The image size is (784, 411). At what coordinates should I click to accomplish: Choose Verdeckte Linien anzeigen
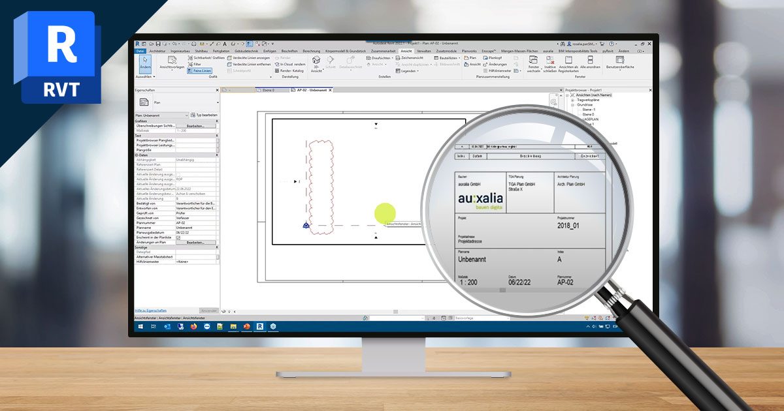[x=249, y=58]
